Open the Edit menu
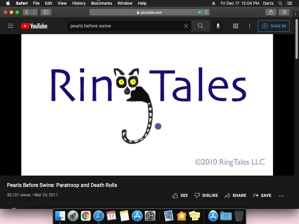Image resolution: width=299 pixels, height=224 pixels. coord(48,3)
